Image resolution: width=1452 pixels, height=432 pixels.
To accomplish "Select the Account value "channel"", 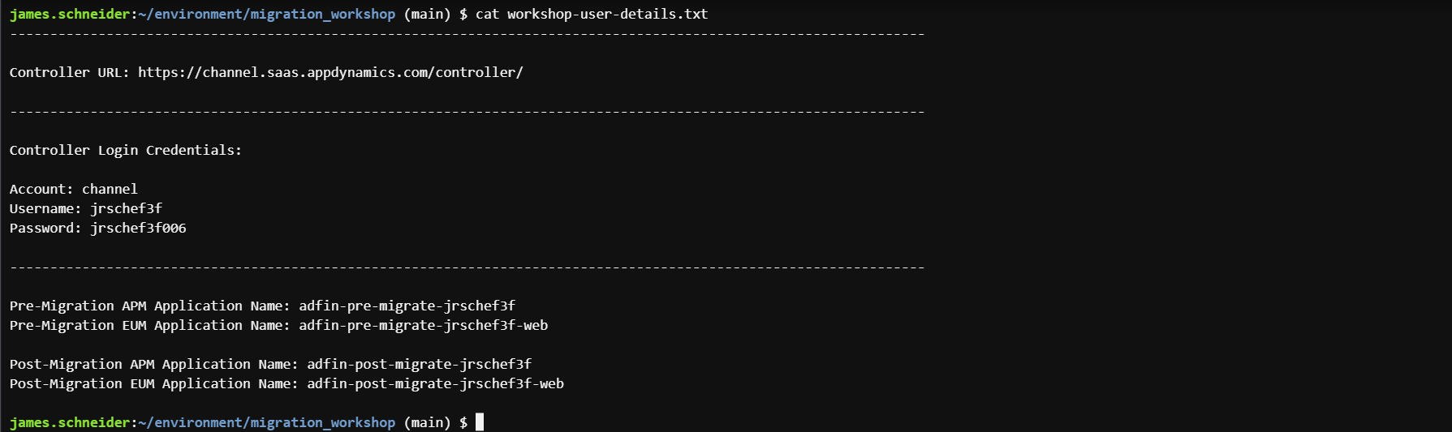I will click(x=110, y=189).
